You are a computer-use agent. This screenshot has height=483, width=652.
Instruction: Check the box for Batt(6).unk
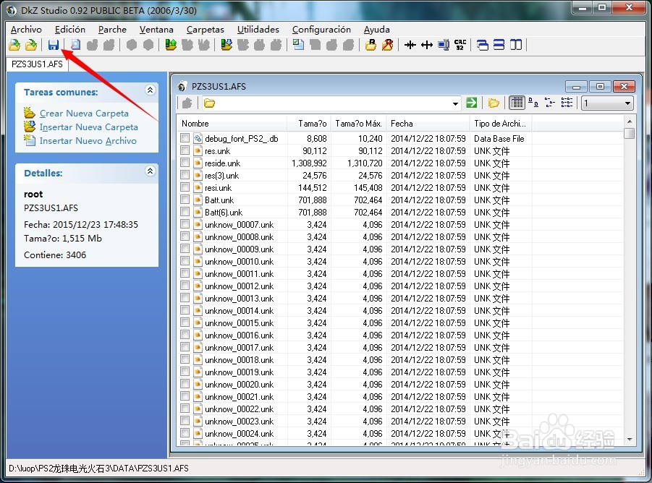(185, 212)
